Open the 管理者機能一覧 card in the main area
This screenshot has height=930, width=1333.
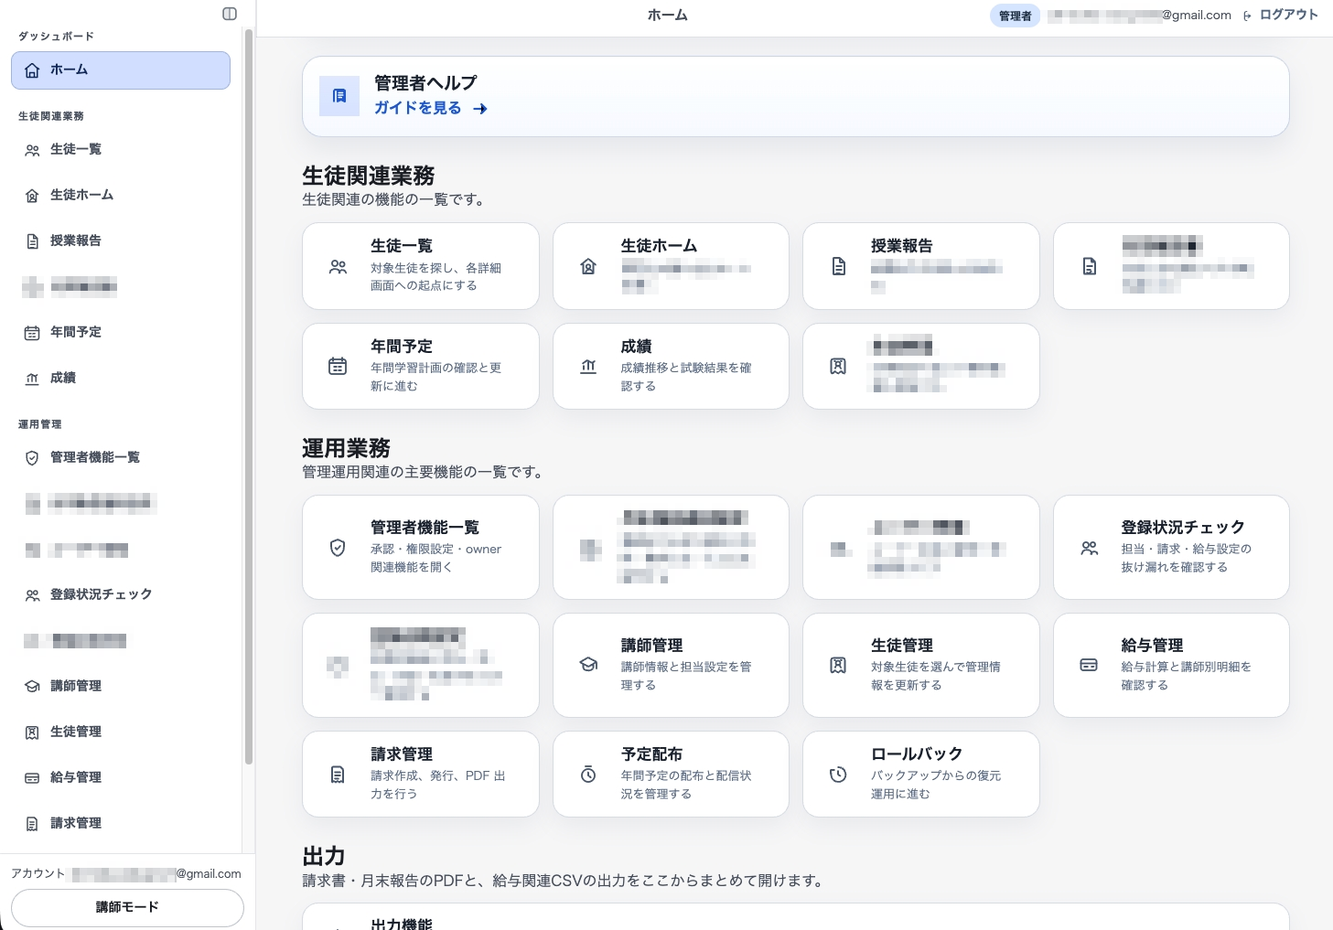click(x=421, y=548)
